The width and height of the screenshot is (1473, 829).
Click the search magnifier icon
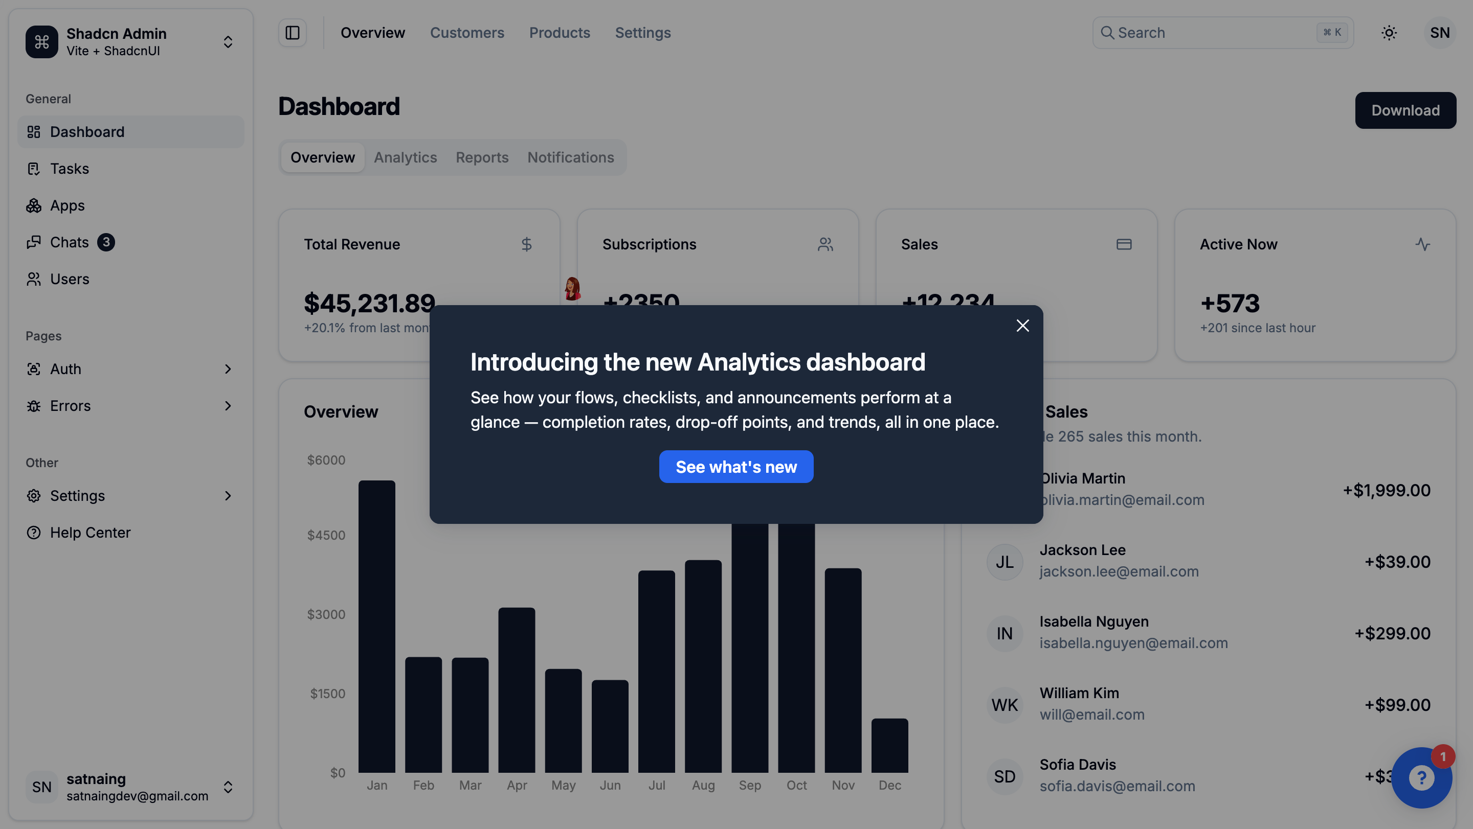click(1107, 33)
